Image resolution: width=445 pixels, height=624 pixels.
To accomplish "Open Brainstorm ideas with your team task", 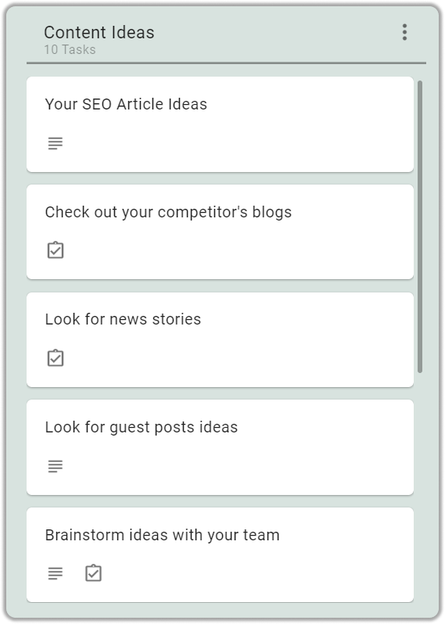I will [220, 554].
